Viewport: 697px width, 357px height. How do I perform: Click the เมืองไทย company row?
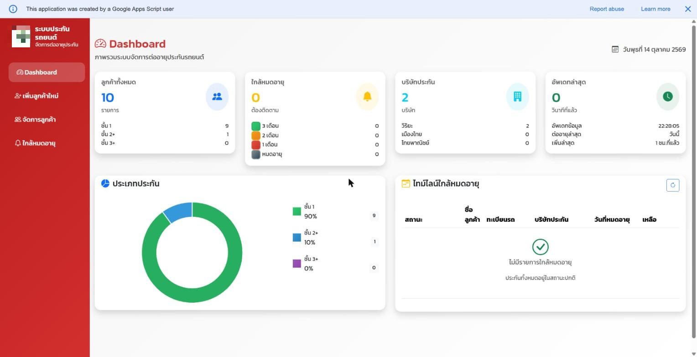tap(465, 134)
